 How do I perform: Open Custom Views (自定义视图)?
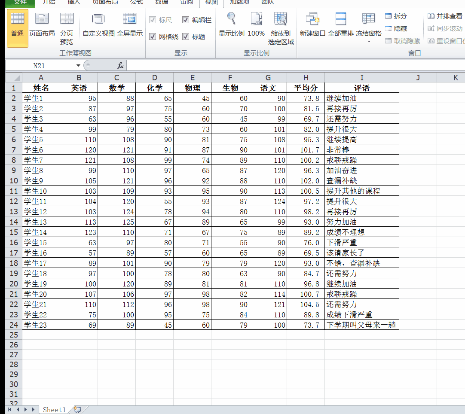(98, 25)
